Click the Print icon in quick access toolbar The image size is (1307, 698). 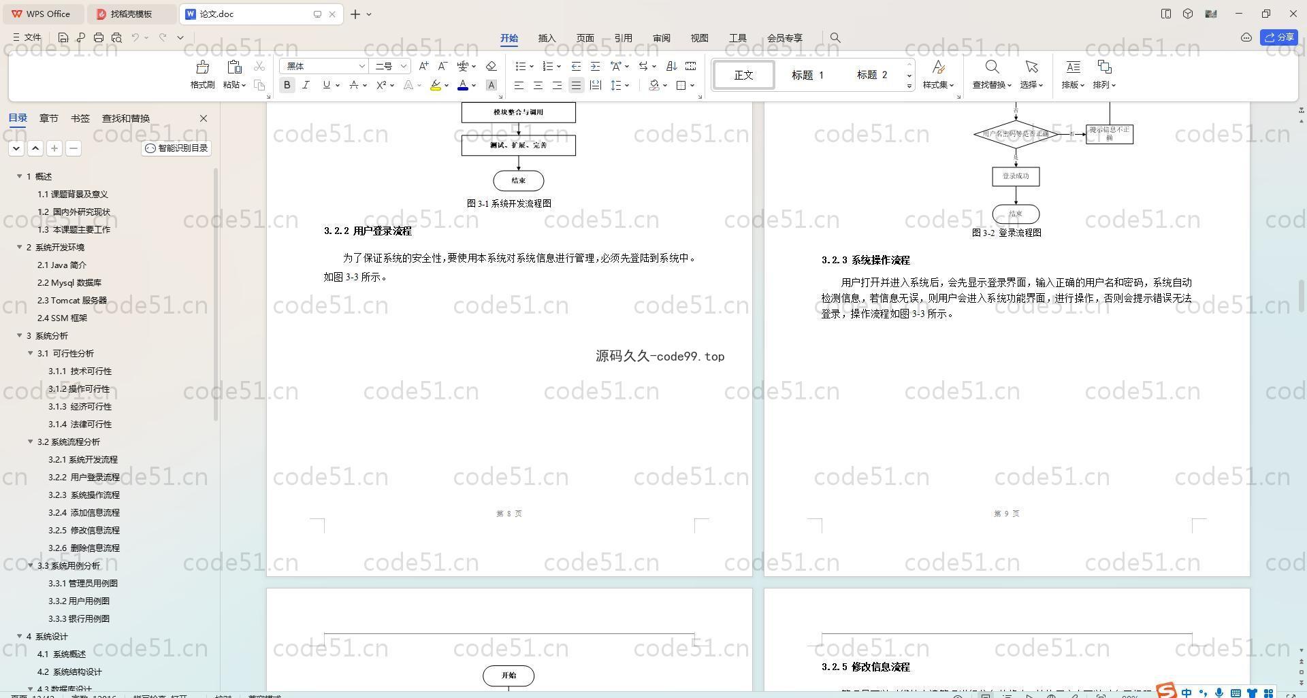(99, 38)
